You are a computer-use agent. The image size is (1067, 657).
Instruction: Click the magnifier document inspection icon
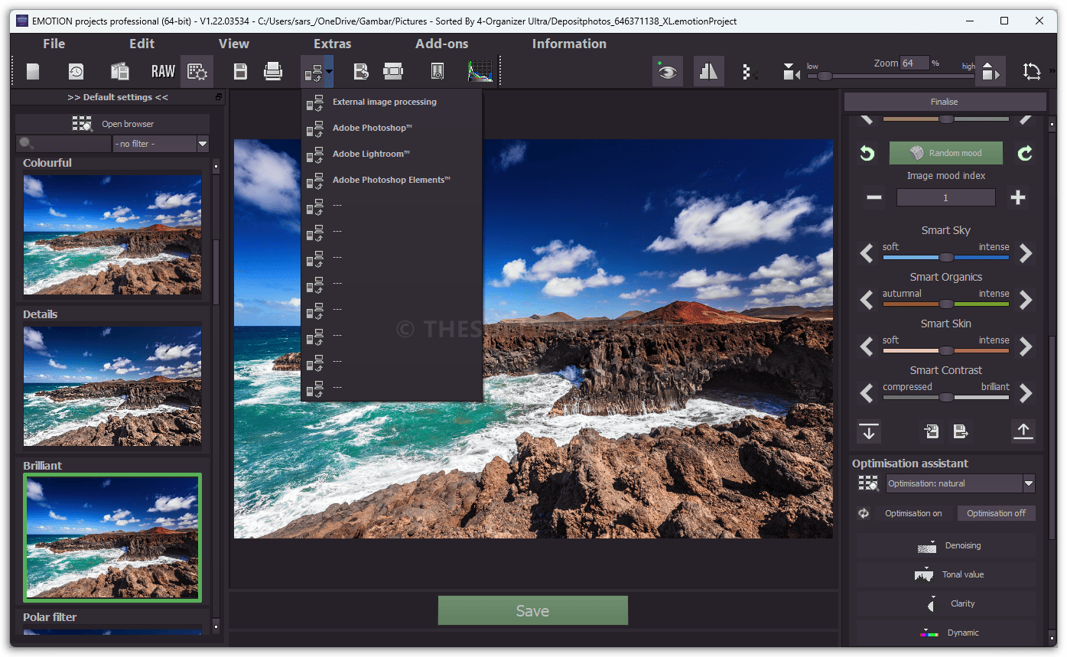coord(437,72)
